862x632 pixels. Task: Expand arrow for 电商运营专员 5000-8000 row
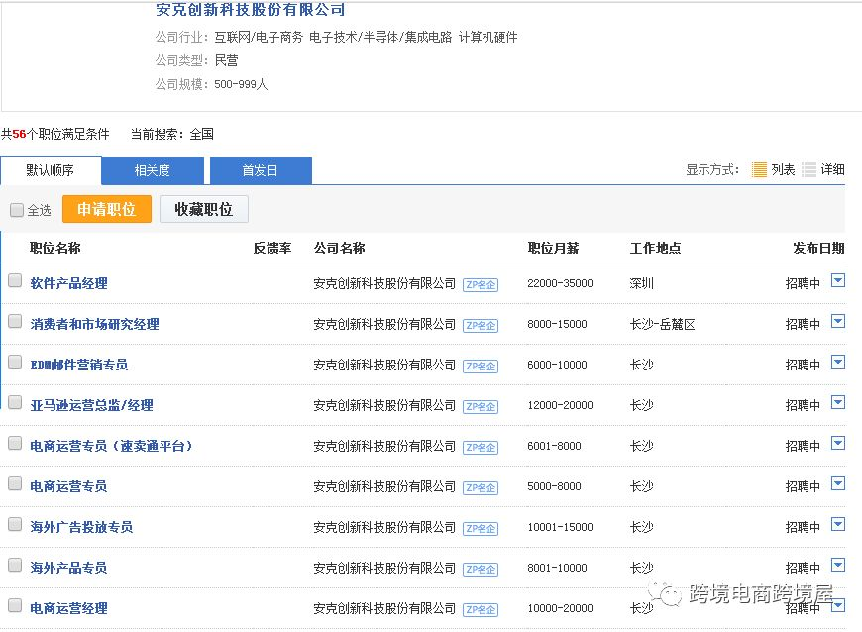(838, 484)
